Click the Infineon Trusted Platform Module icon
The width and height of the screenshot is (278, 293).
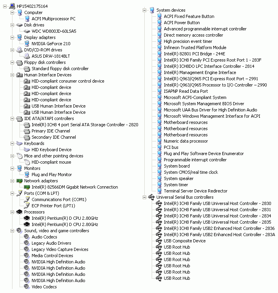[x=159, y=48]
